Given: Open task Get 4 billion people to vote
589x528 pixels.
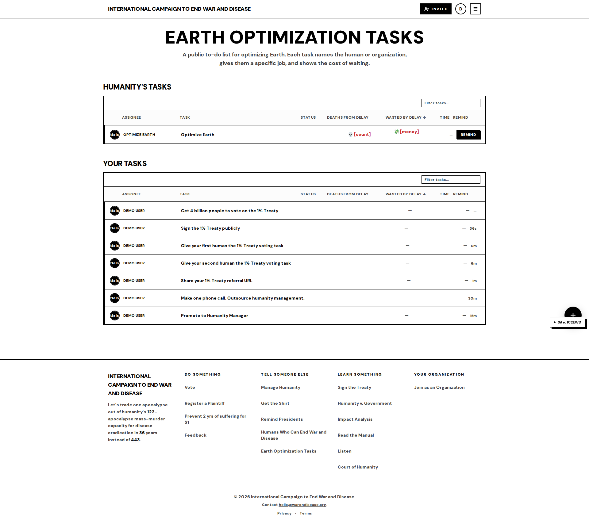Looking at the screenshot, I should [x=229, y=211].
